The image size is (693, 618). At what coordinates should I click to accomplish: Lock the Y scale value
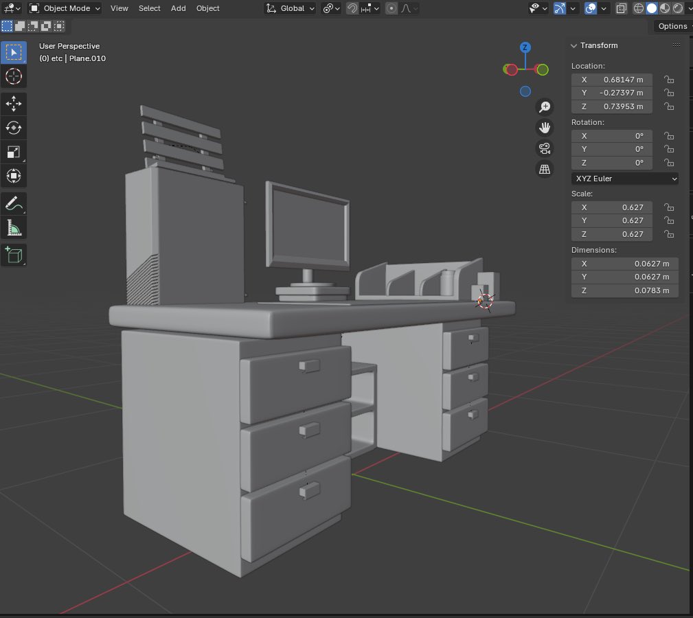pyautogui.click(x=669, y=220)
